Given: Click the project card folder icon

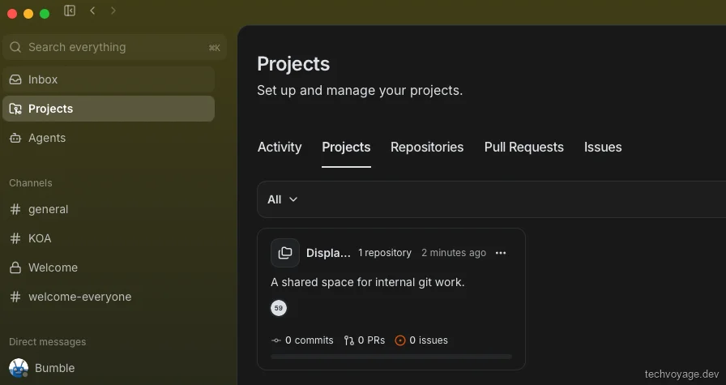Looking at the screenshot, I should 285,253.
